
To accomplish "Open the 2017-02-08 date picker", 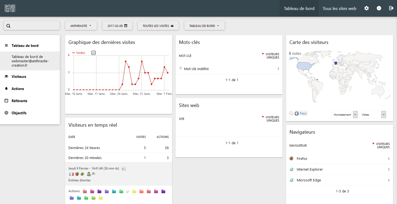I will click(117, 26).
